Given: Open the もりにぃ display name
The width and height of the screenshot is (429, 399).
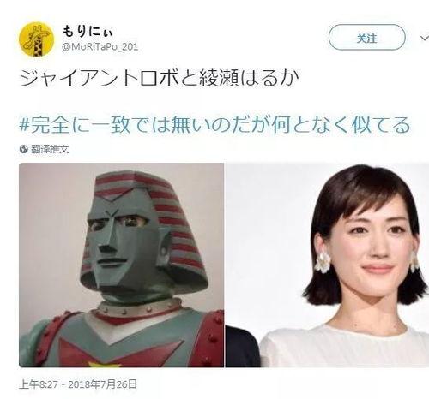Looking at the screenshot, I should [88, 32].
